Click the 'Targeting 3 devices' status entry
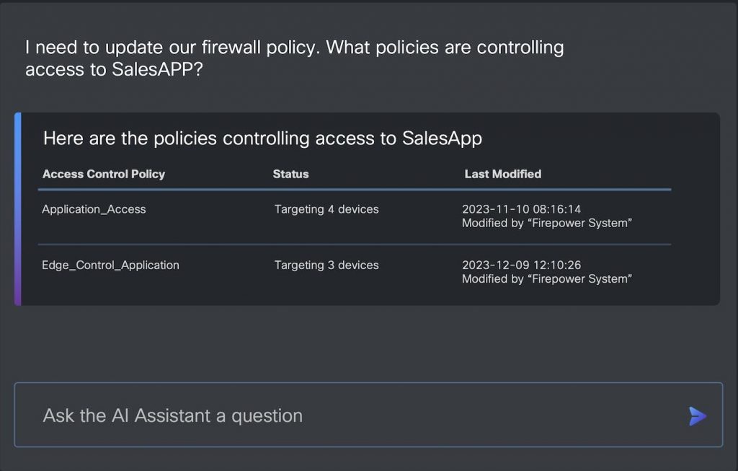 pos(326,265)
